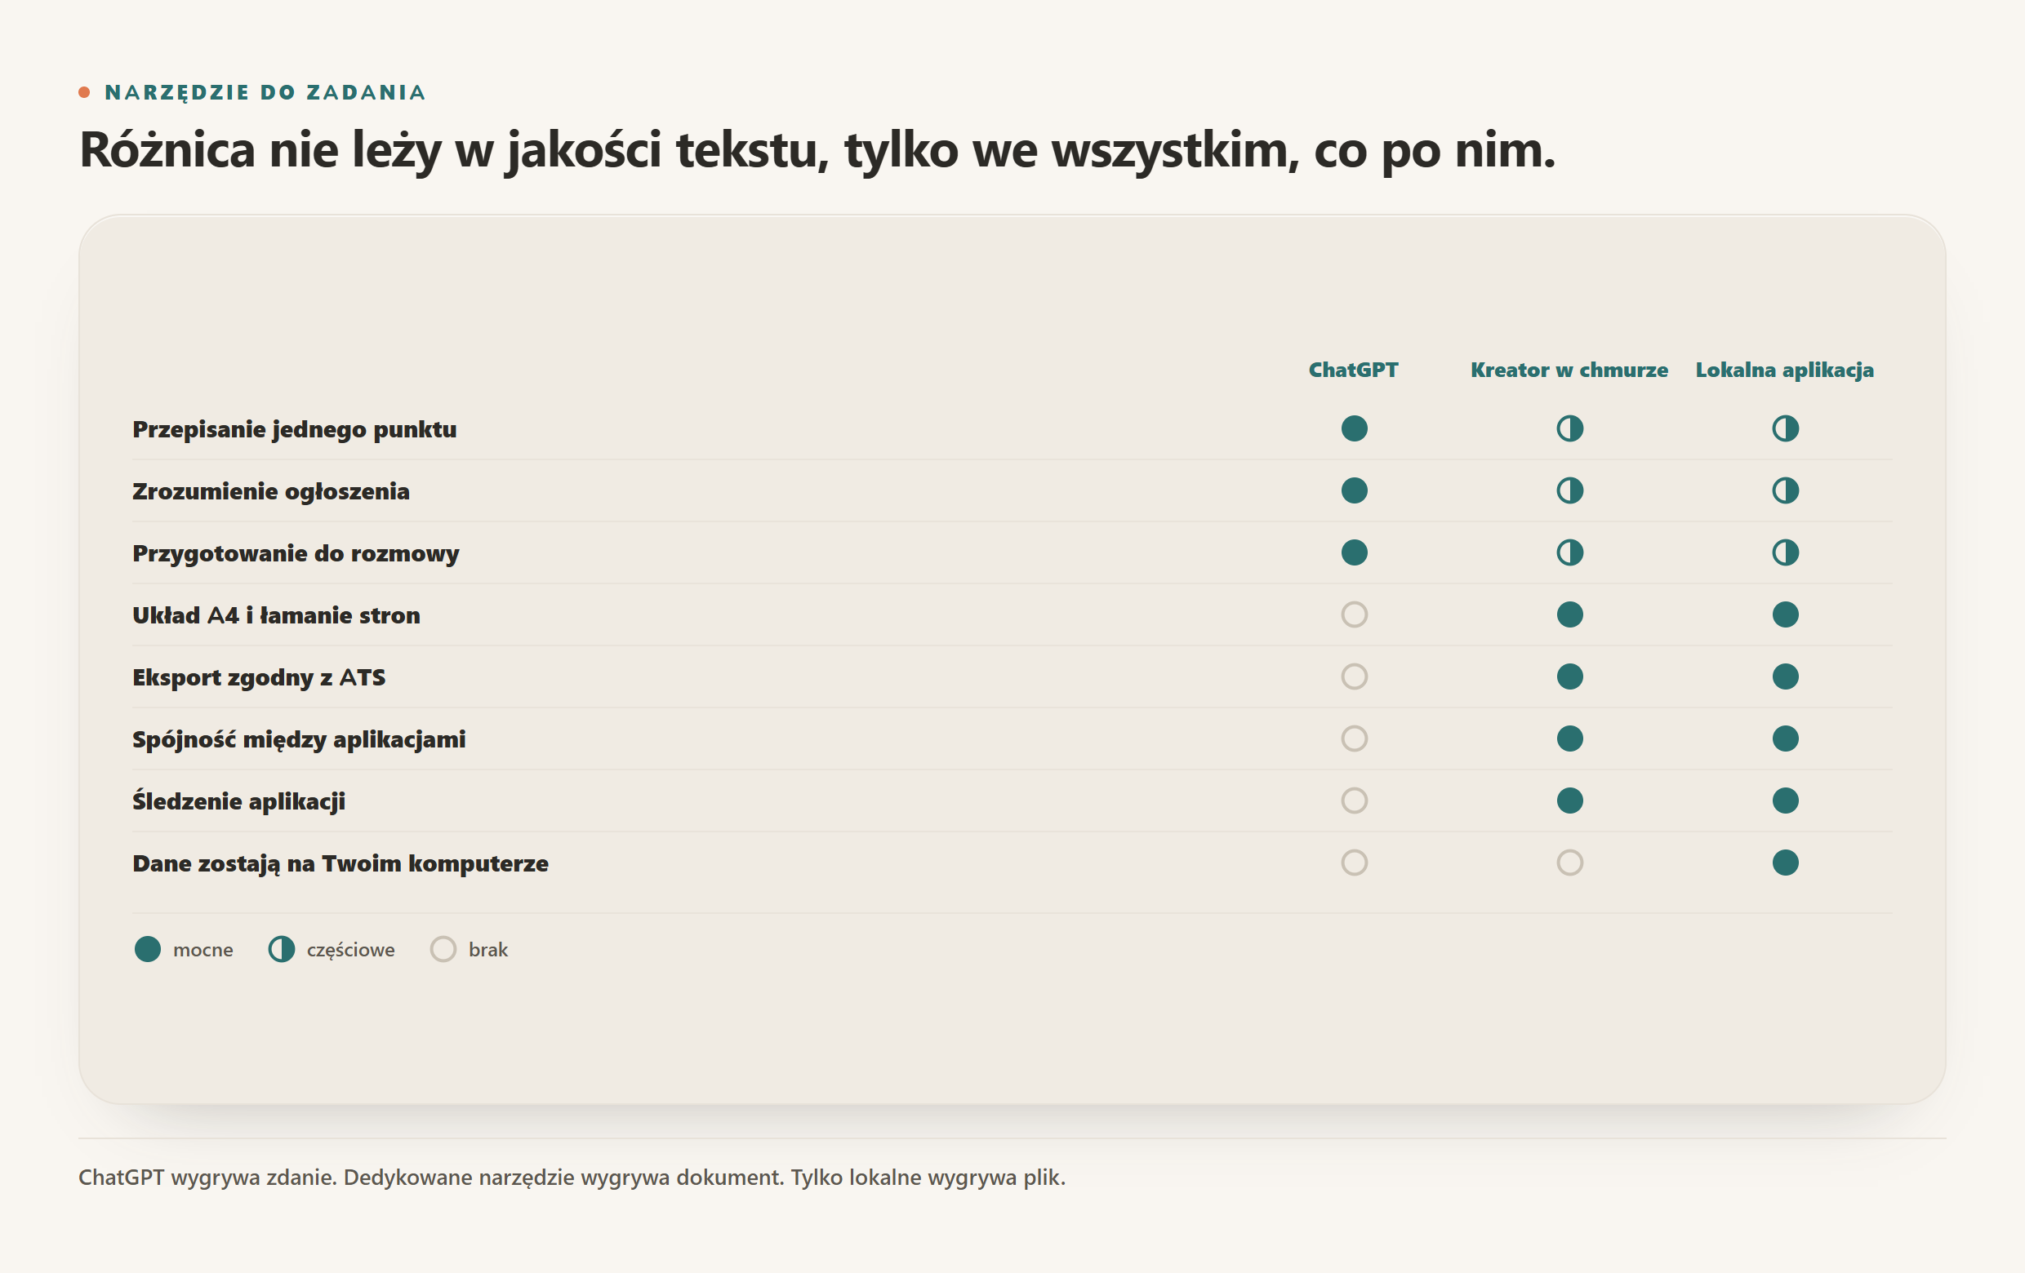The image size is (2025, 1273).
Task: Select the ChatGPT column header
Action: pyautogui.click(x=1353, y=370)
